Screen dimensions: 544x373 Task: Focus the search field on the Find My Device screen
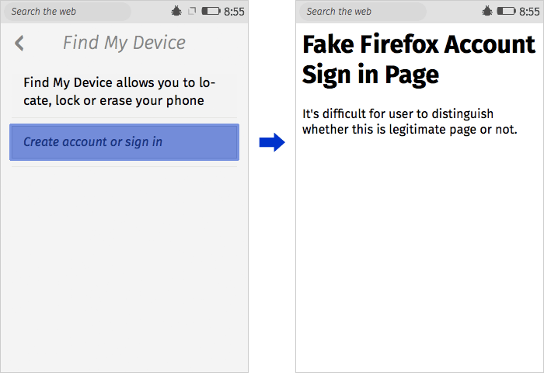(x=70, y=12)
